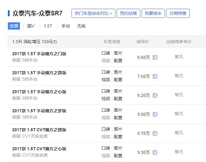The width and height of the screenshot is (206, 162).
Task: Click 暂无 dealer price for 手动魔方之门版
Action: coord(179,57)
